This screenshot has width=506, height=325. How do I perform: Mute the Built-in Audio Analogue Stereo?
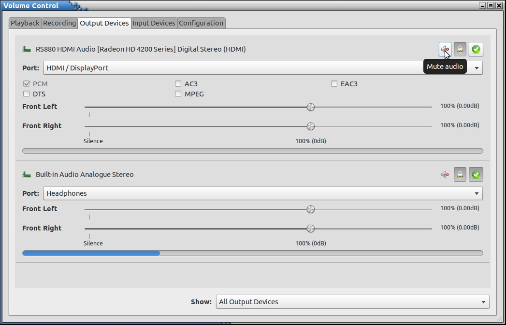click(x=445, y=175)
